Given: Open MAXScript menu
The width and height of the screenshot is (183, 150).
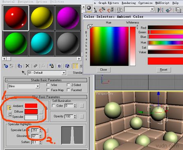Looking at the screenshot, I should (162, 3).
